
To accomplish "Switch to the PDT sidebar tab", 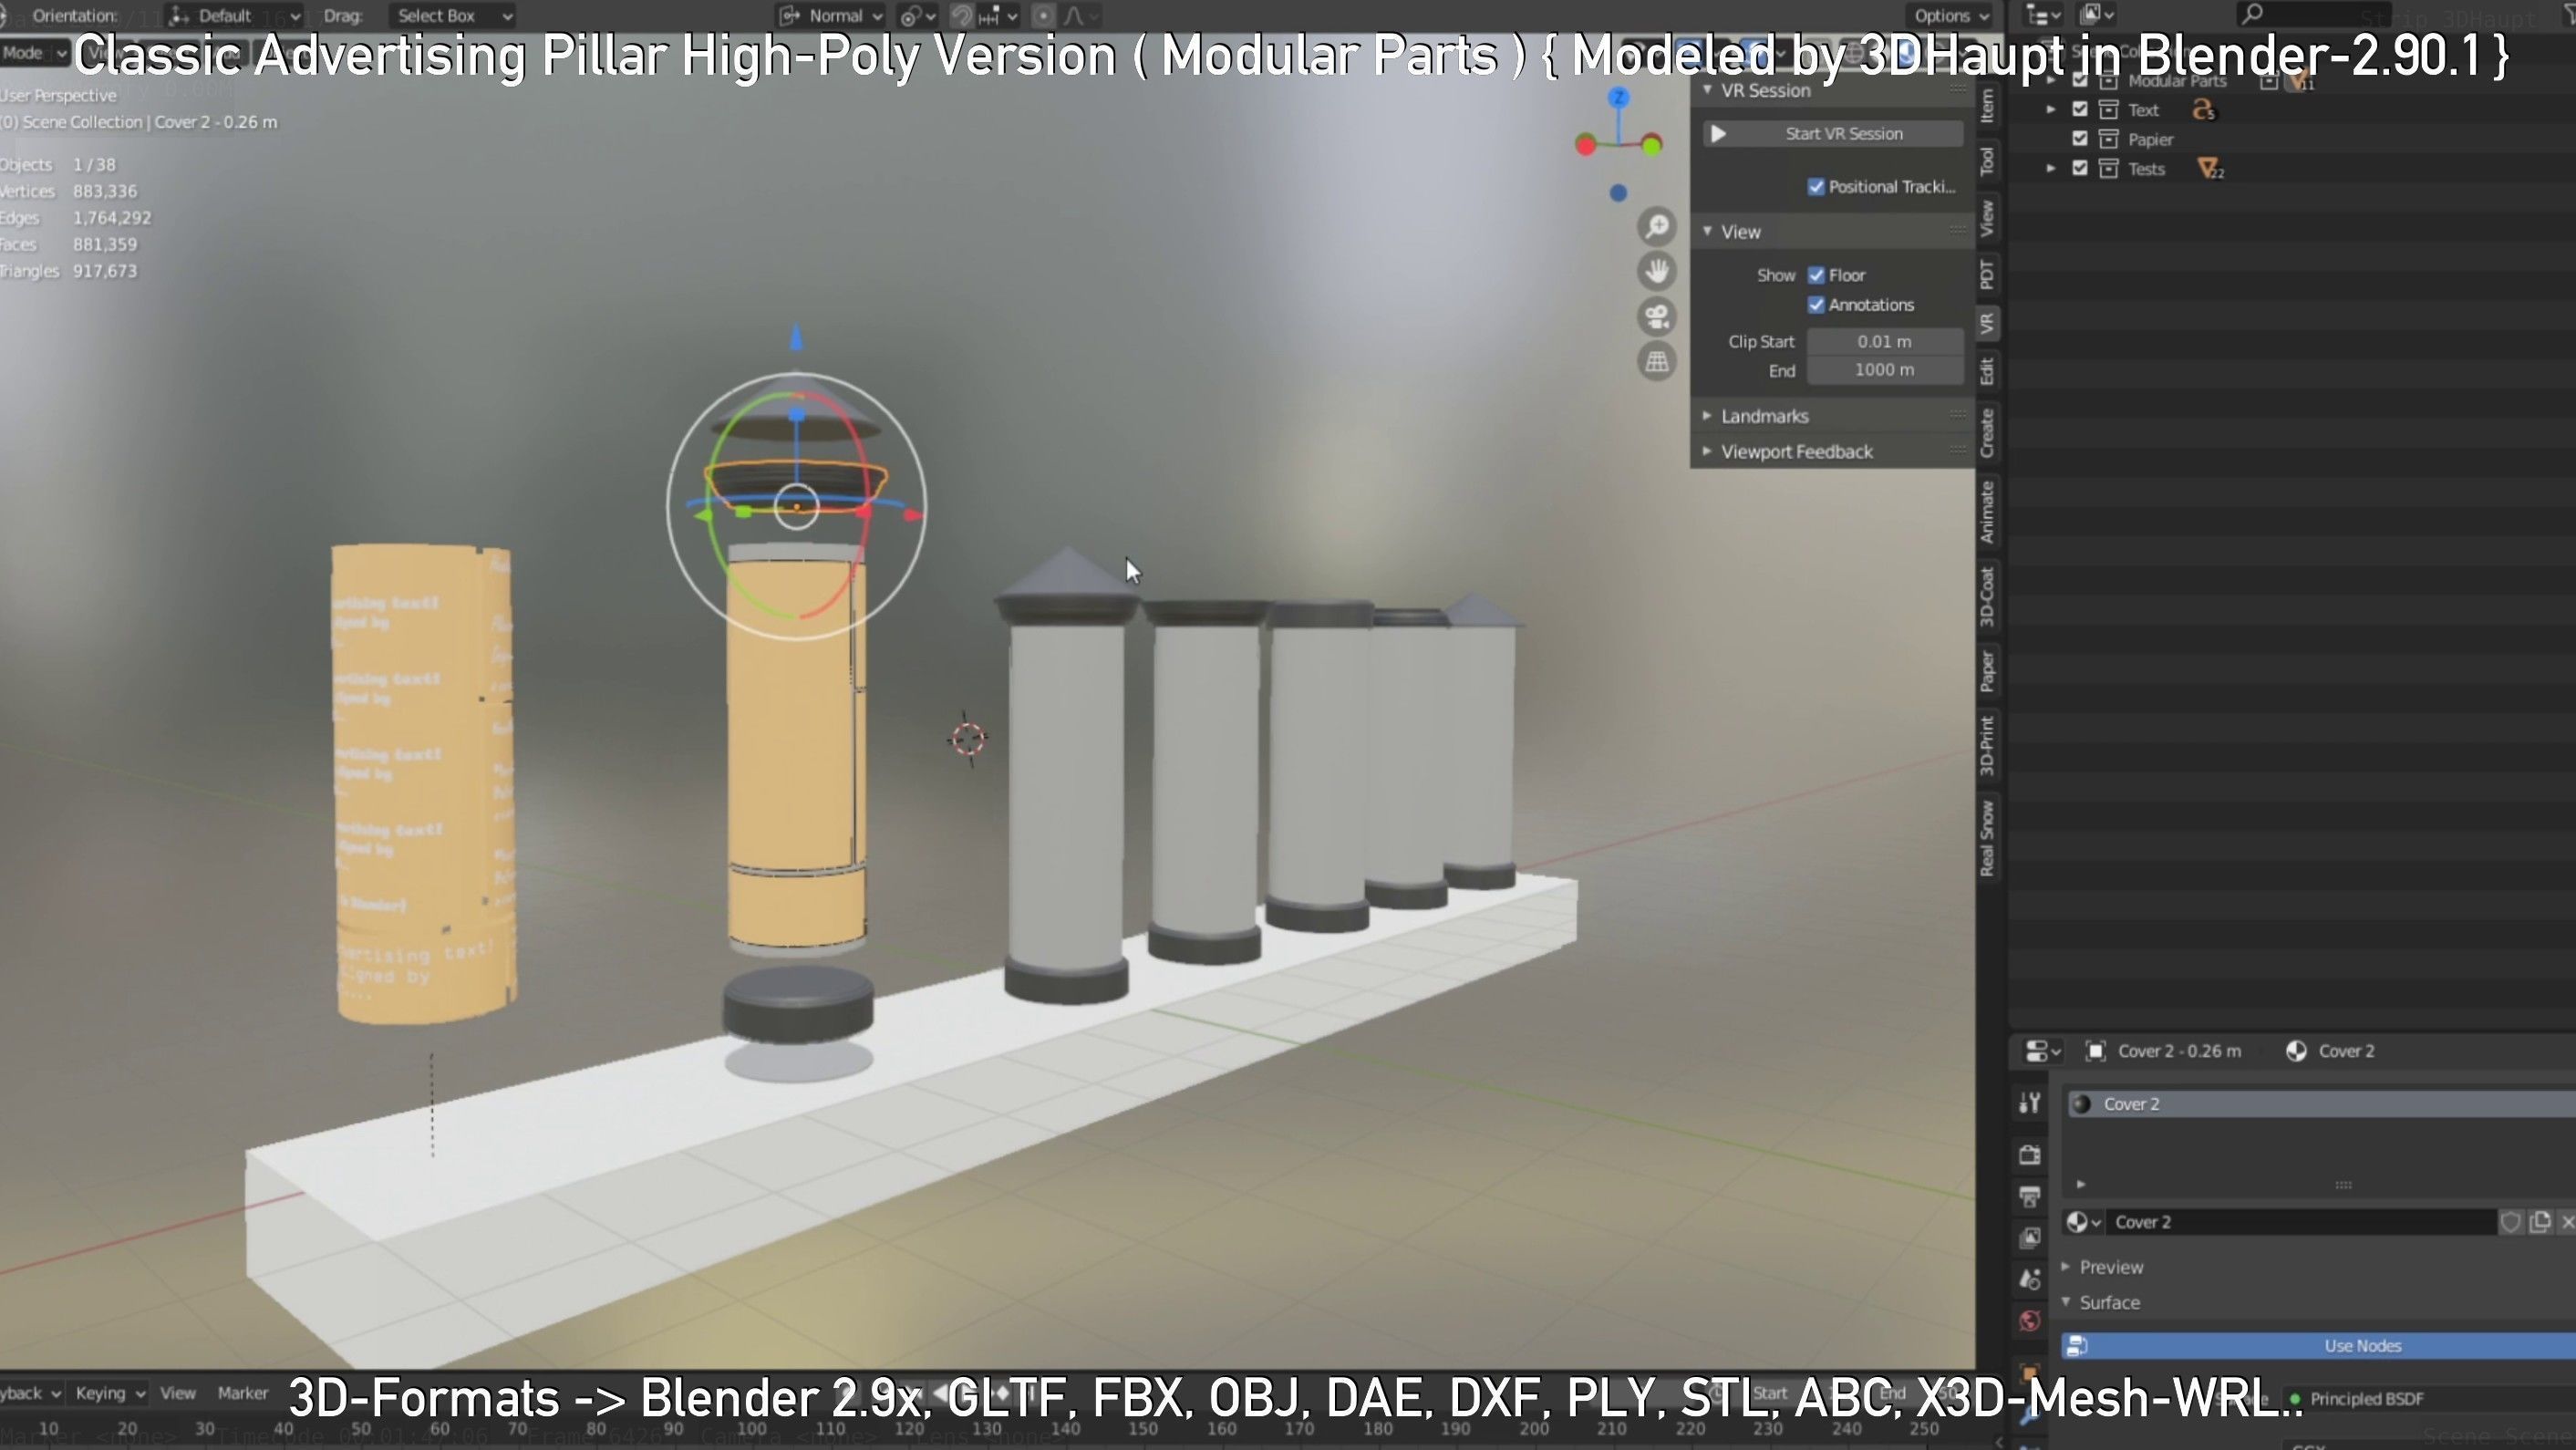I will point(1988,274).
